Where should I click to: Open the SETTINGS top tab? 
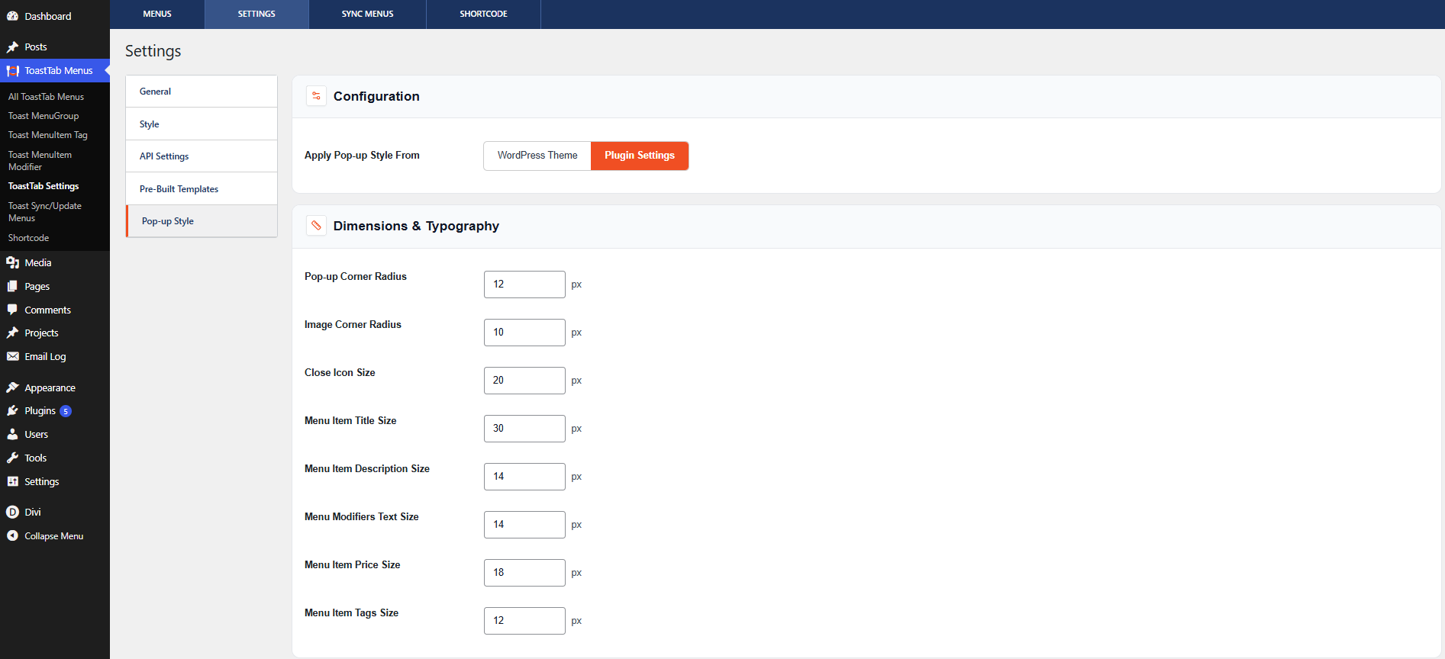pos(256,14)
